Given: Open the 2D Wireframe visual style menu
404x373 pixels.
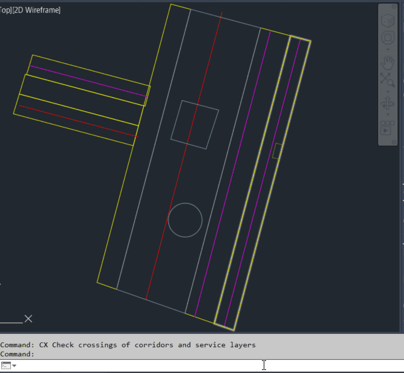Looking at the screenshot, I should point(37,10).
